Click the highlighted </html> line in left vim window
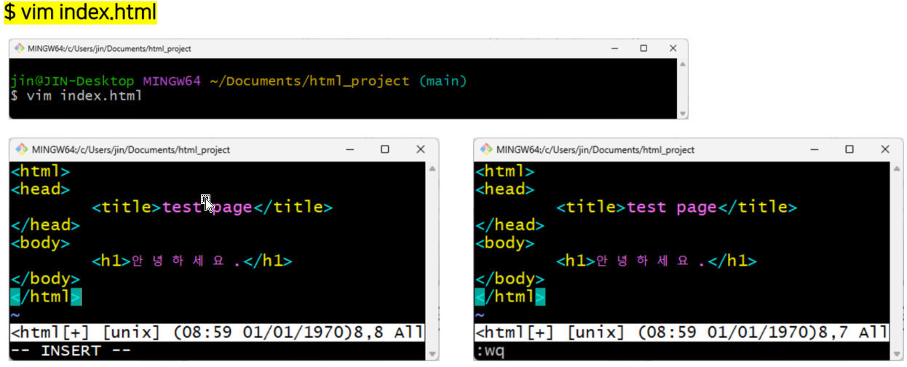This screenshot has width=907, height=367. point(45,296)
